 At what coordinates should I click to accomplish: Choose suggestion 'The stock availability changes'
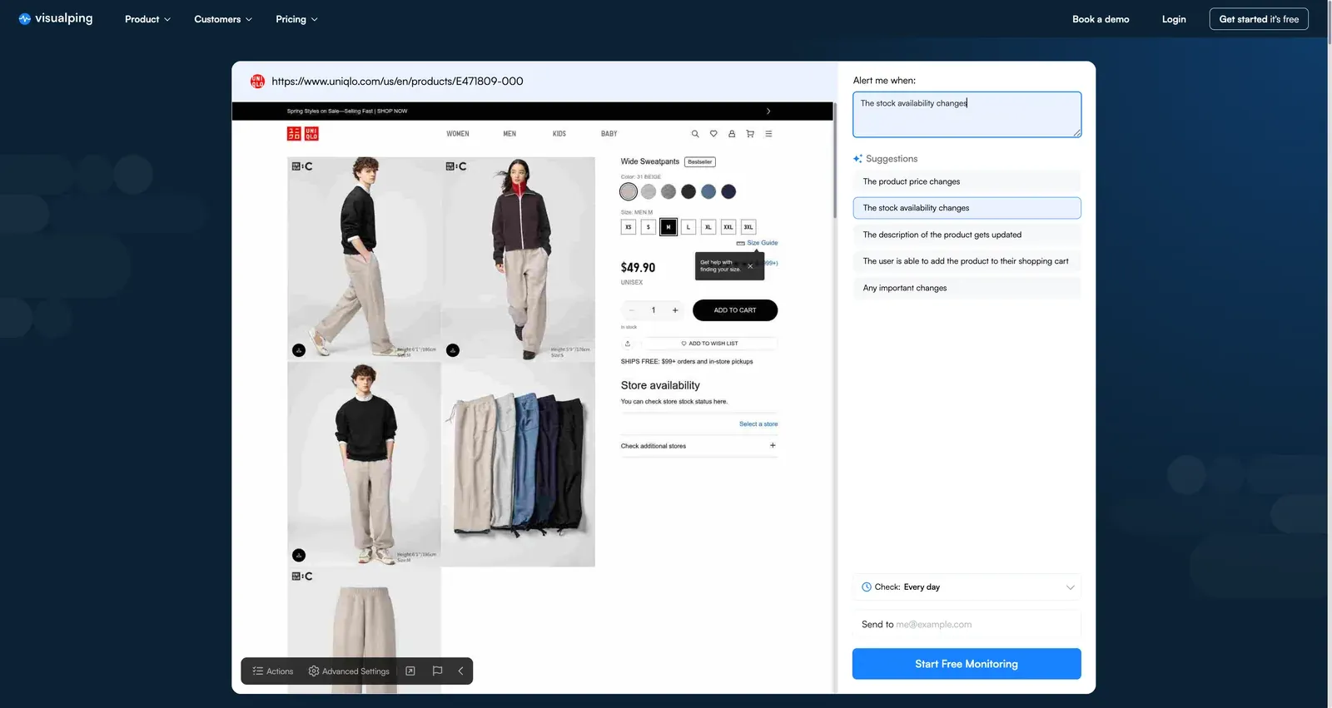(x=967, y=208)
